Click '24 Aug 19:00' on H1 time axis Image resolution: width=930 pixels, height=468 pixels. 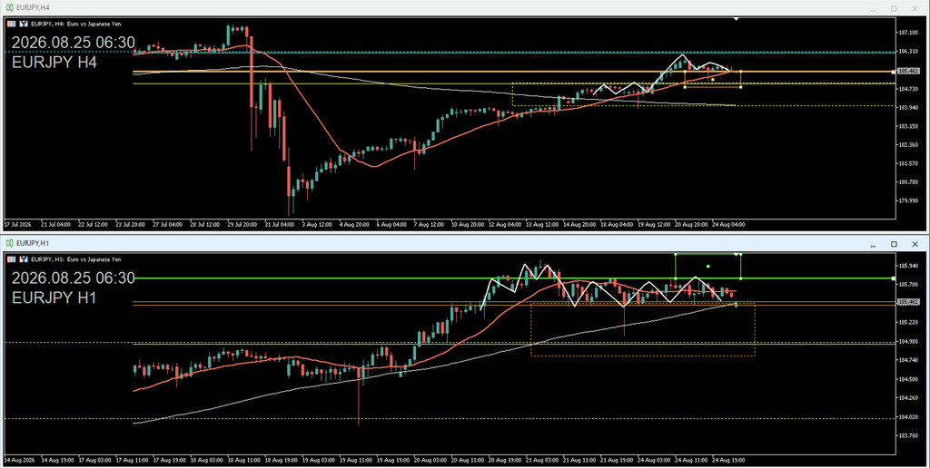pos(729,460)
